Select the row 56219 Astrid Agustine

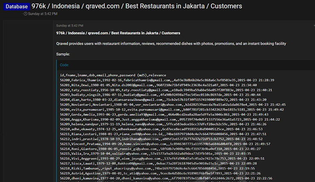click(160, 174)
